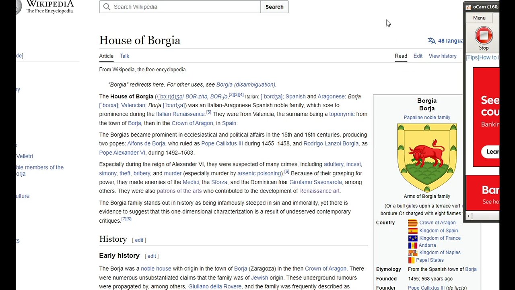Click the search magnifier icon
This screenshot has height=290, width=515.
point(107,7)
